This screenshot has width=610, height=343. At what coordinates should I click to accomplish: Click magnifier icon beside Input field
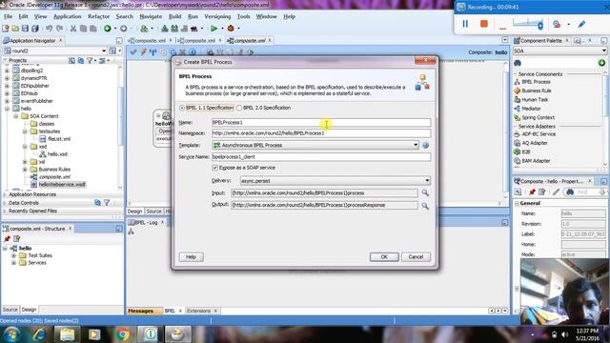425,192
